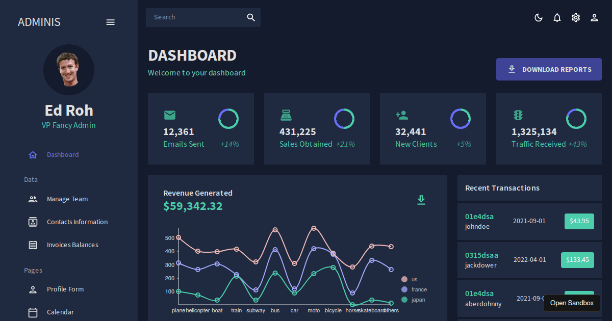The width and height of the screenshot is (612, 321).
Task: Click inside the Search input field
Action: [194, 17]
